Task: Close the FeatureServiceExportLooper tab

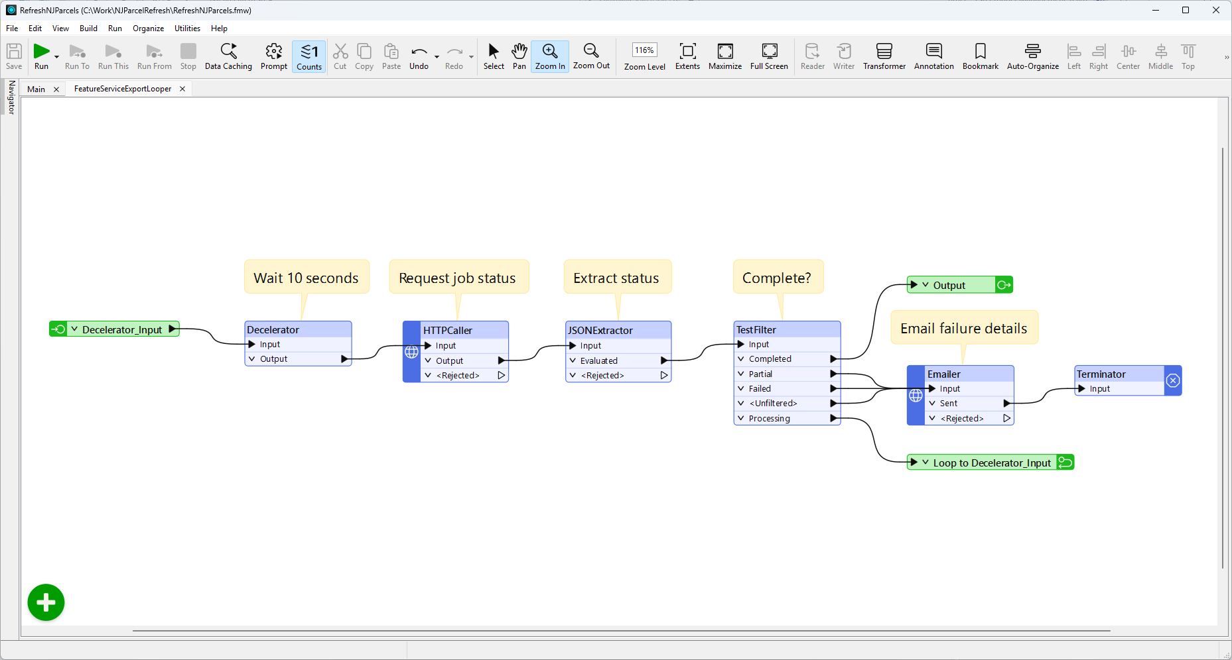Action: (x=182, y=89)
